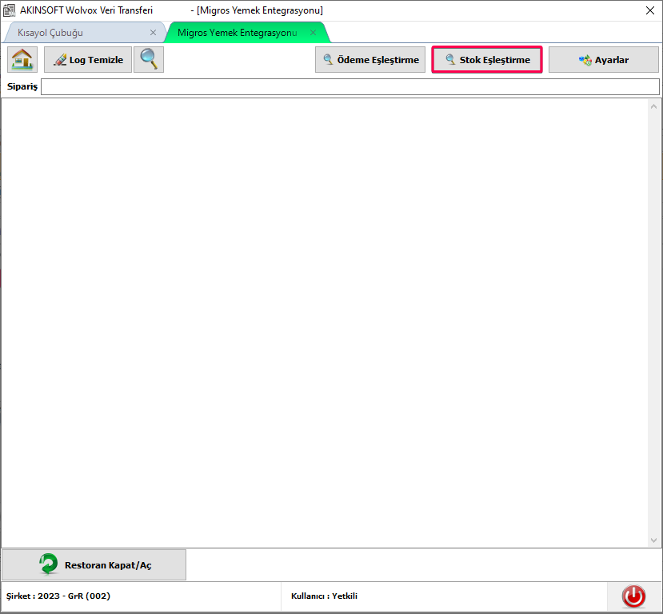Screen dimensions: 663x614
Task: Click the empty log text area
Action: pos(325,323)
